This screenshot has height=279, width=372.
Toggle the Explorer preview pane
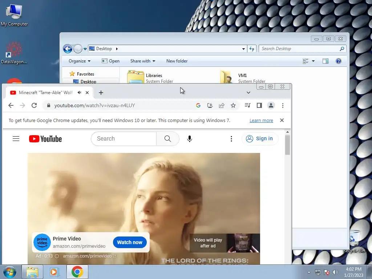tap(325, 61)
